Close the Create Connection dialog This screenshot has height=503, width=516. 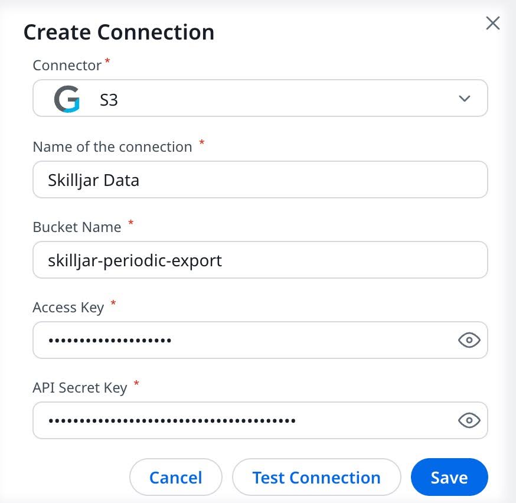(493, 23)
